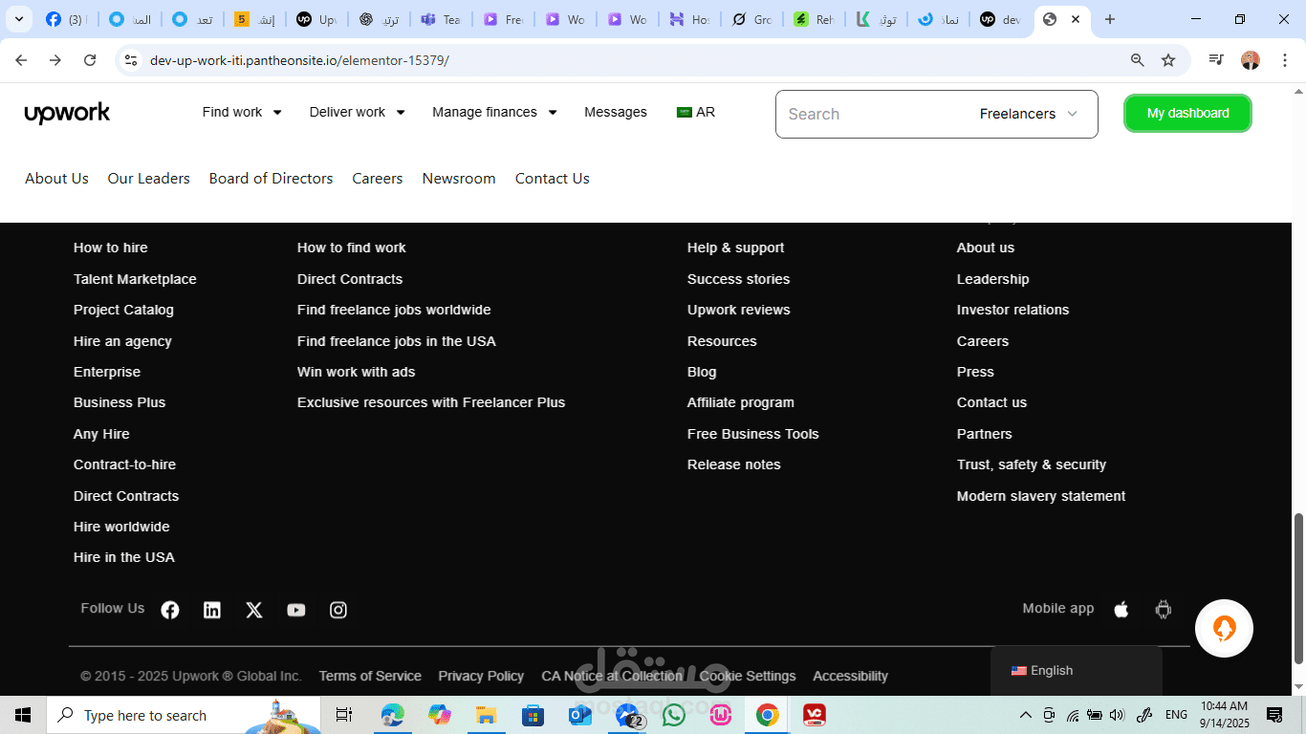Open the Talent Marketplace link
The image size is (1306, 734).
pos(135,279)
